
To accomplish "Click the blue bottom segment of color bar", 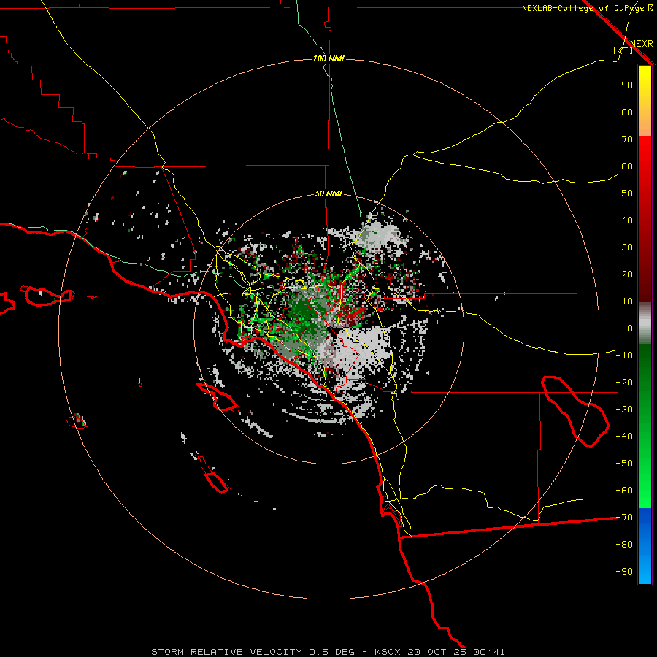I will click(645, 546).
